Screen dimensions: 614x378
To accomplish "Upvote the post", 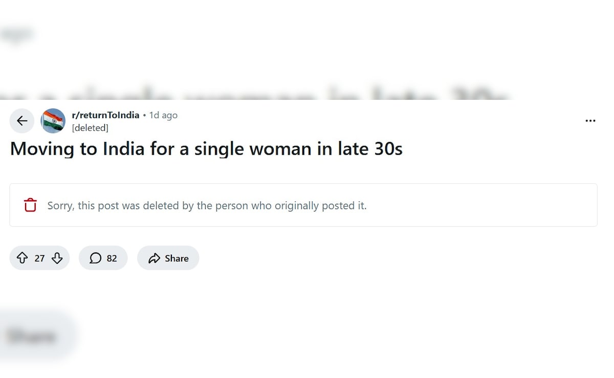I will [22, 258].
